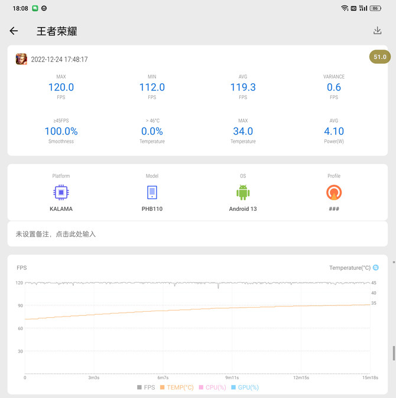Click the page scrollbar on right edge

point(394,353)
